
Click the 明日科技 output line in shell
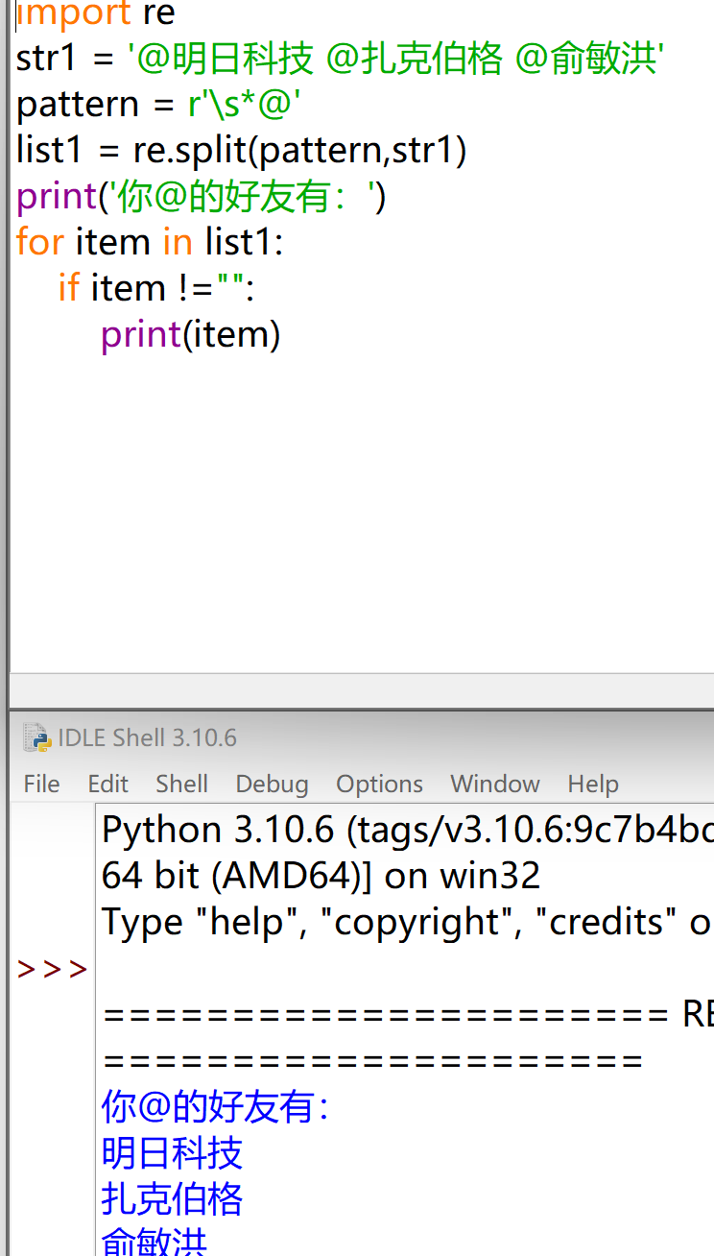173,1153
